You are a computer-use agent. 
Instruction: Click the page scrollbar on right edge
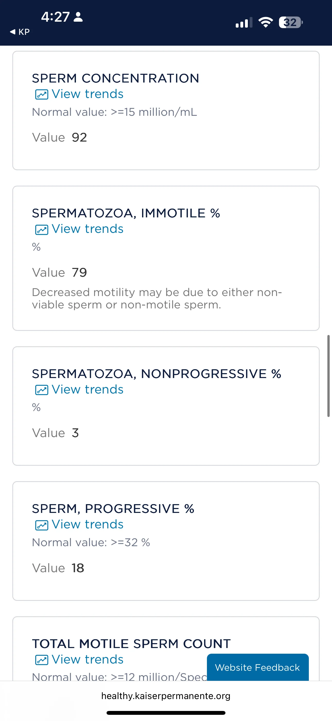pyautogui.click(x=329, y=376)
